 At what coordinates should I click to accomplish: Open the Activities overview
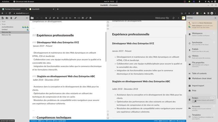click(5, 1)
